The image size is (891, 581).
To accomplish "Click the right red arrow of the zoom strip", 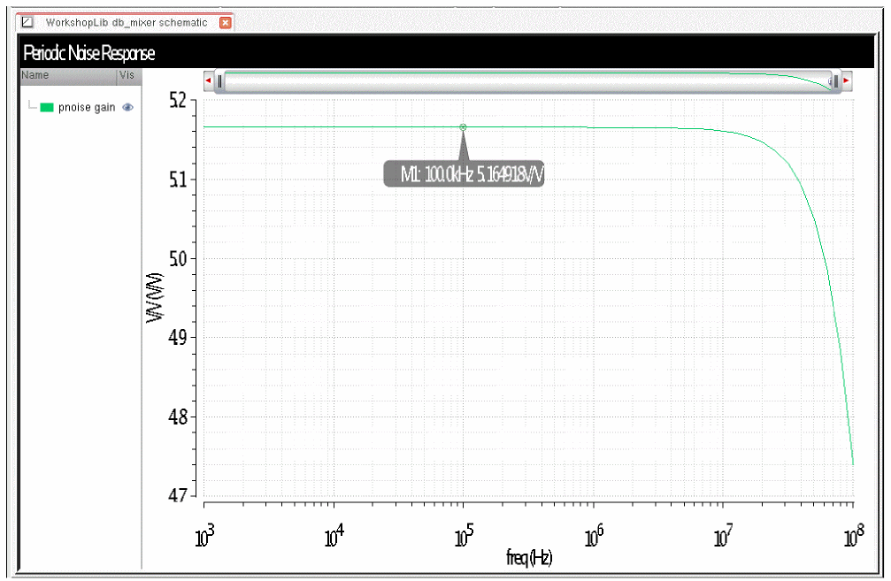I will click(x=847, y=80).
